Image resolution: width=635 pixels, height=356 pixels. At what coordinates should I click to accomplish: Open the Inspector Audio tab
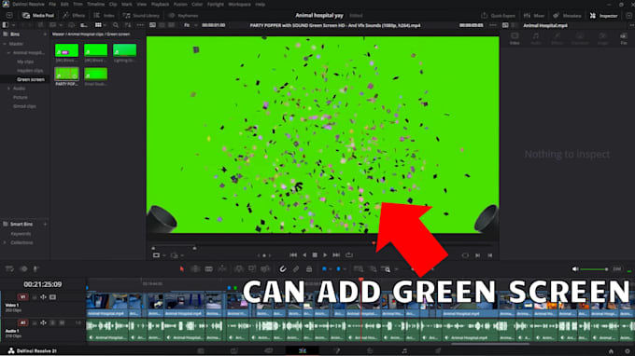536,38
